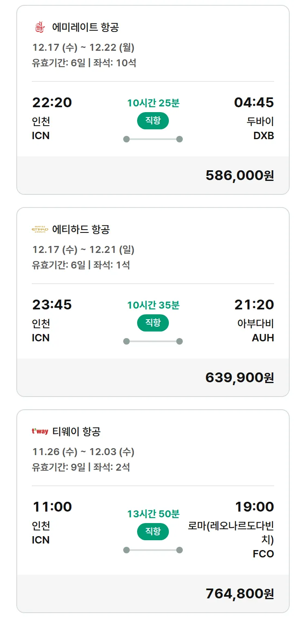Click the 19:00 Rome FCO arrival time
This screenshot has height=618, width=306.
click(x=254, y=507)
